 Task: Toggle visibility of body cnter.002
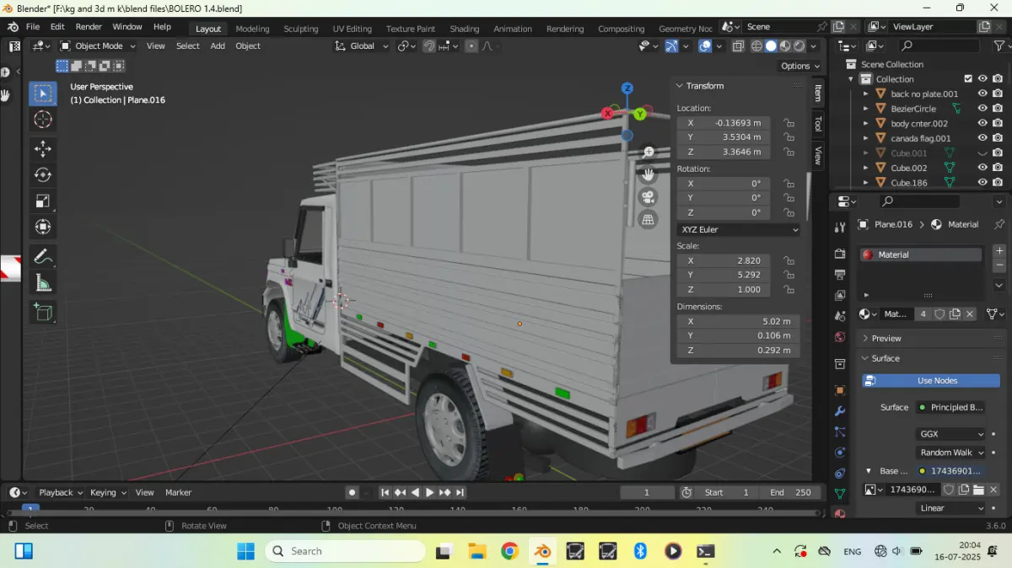coord(982,123)
